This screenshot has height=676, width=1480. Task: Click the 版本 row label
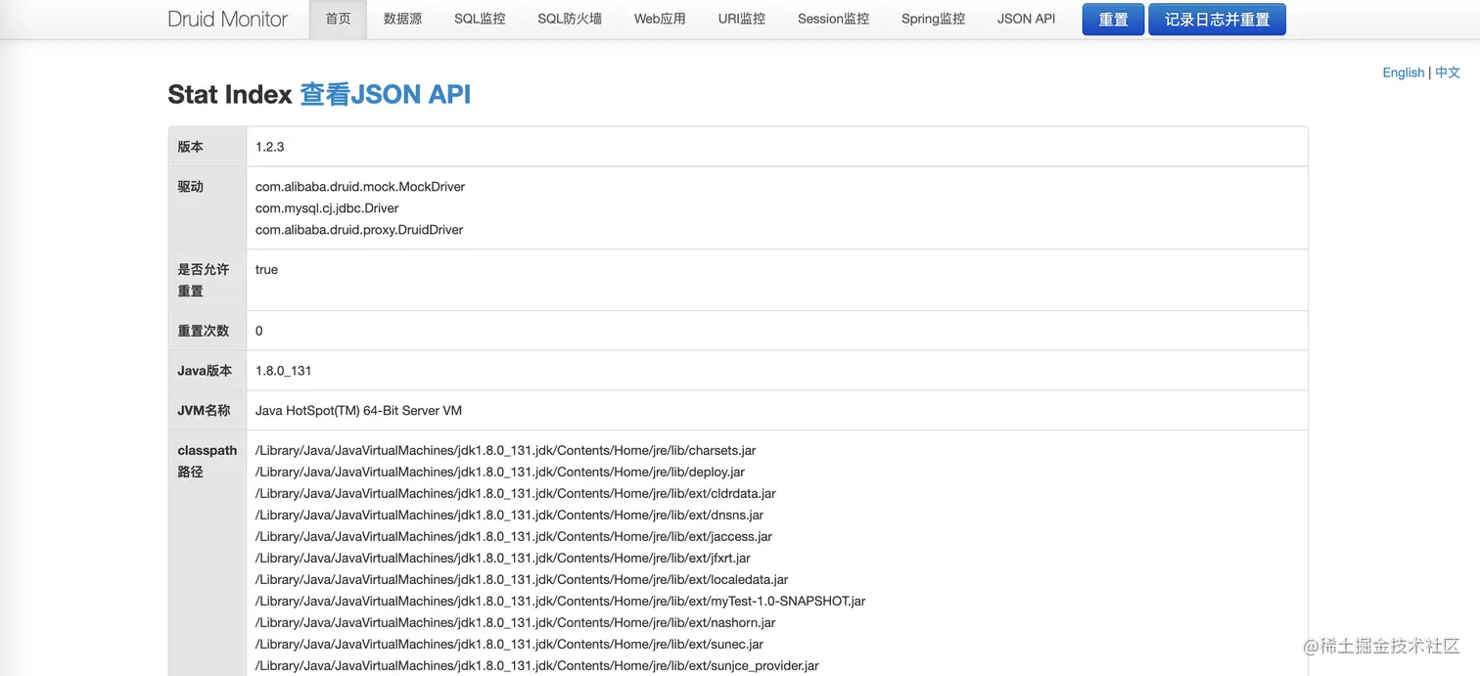tap(191, 147)
